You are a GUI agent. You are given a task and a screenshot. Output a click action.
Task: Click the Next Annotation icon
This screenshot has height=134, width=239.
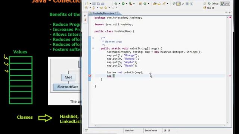point(86,8)
